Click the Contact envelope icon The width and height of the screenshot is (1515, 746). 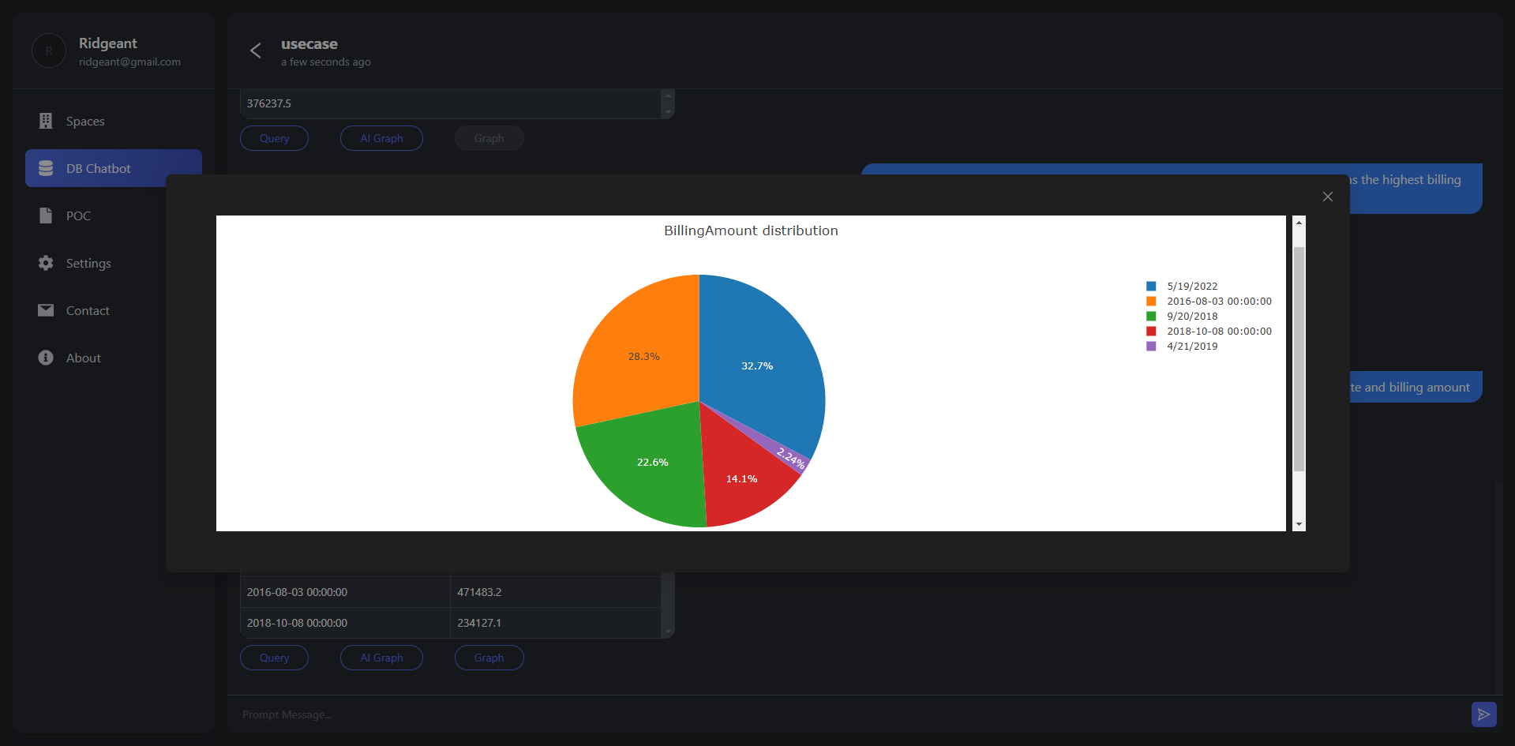[x=46, y=310]
